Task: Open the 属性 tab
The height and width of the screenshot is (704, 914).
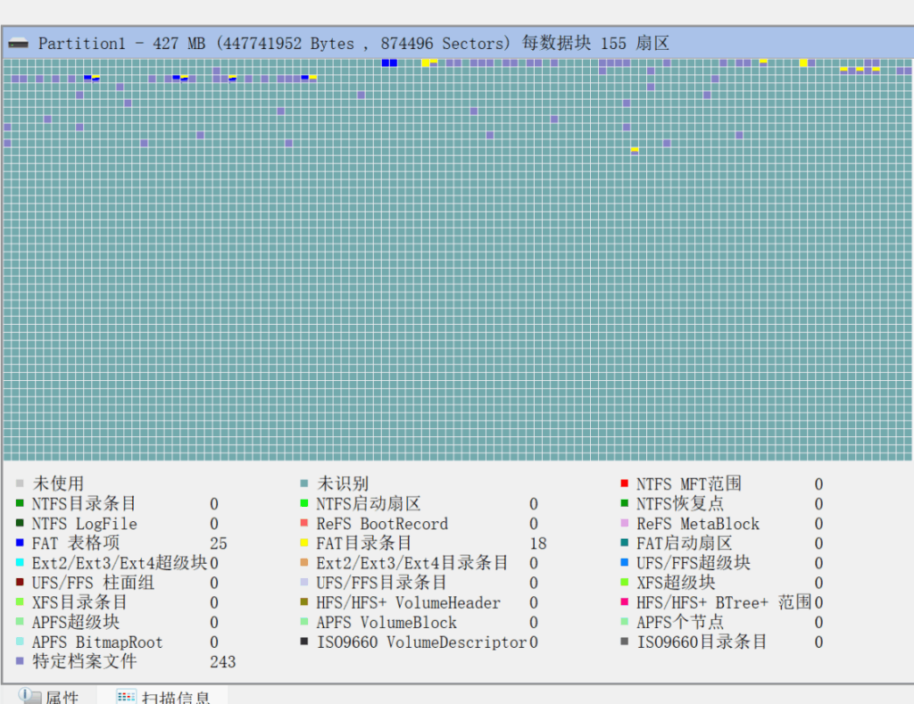Action: coord(61,697)
